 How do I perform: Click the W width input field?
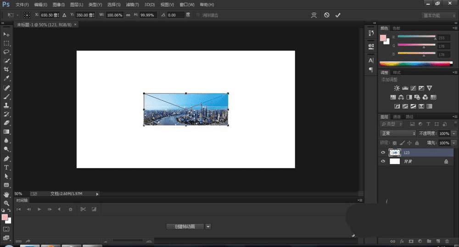pyautogui.click(x=115, y=15)
